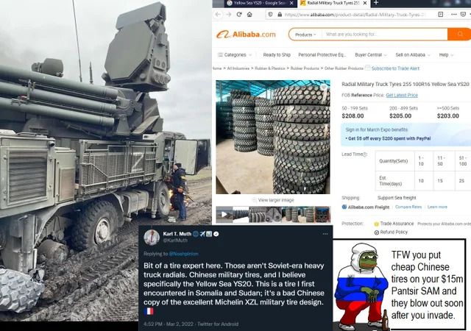Open the new tab plus button
This screenshot has width=471, height=331.
click(x=376, y=3)
